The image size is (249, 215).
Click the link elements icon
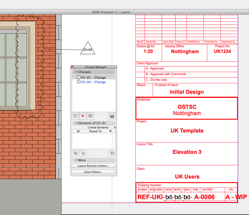click(75, 153)
